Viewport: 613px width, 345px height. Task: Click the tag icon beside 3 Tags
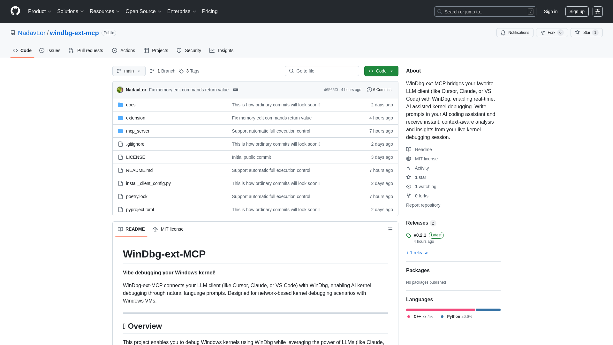pyautogui.click(x=181, y=71)
